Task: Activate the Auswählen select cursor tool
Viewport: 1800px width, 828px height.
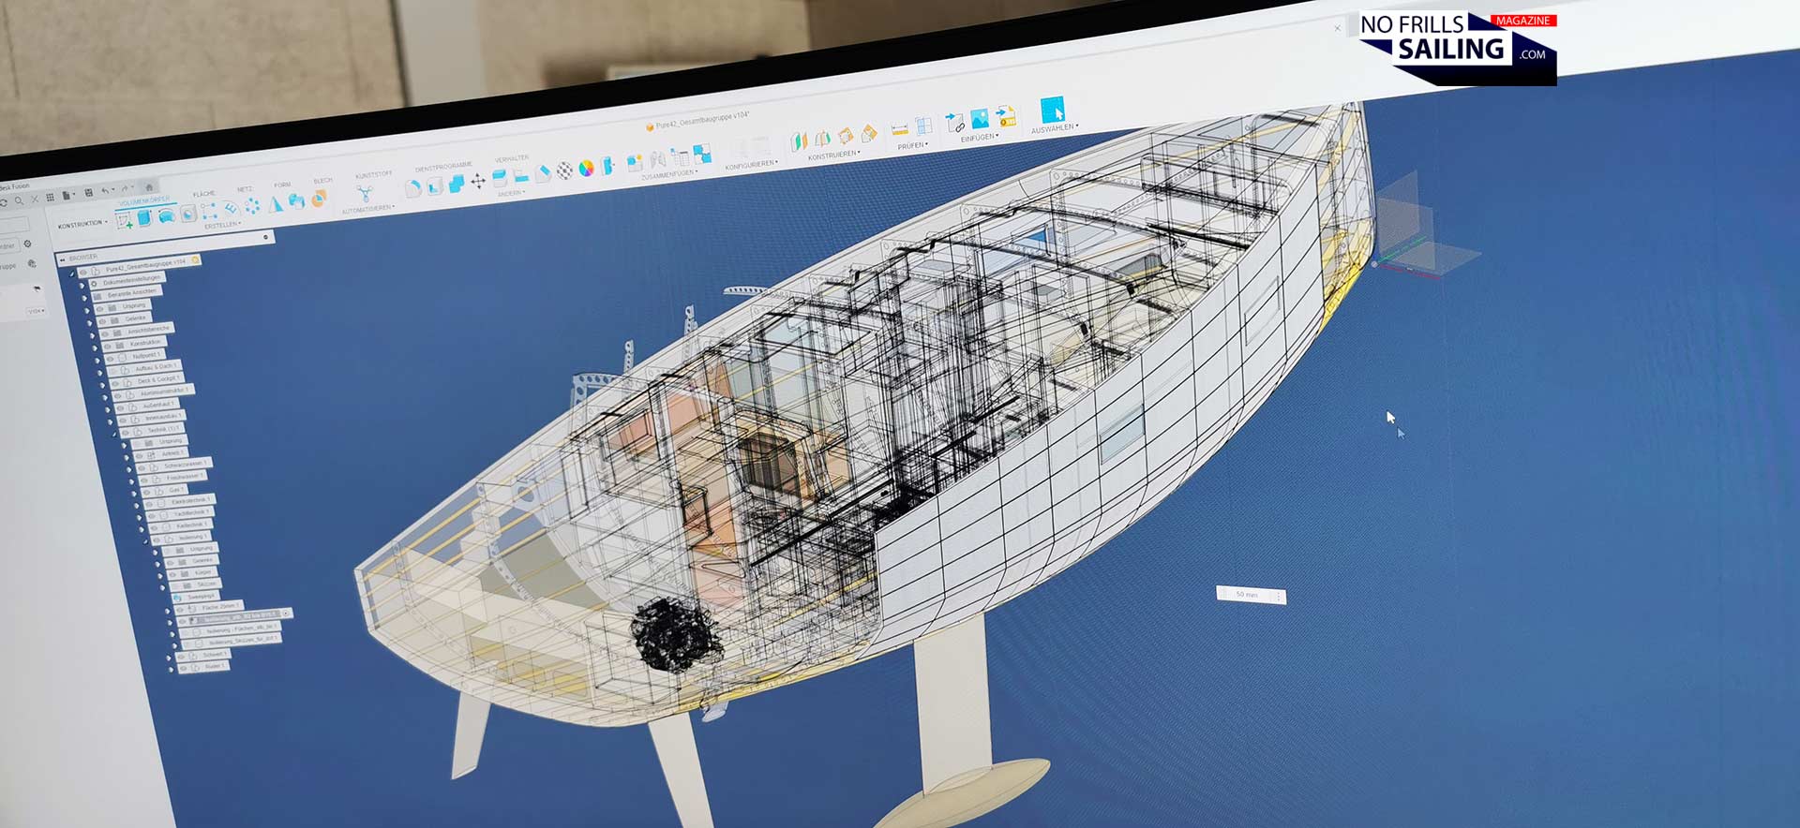Action: [1052, 110]
